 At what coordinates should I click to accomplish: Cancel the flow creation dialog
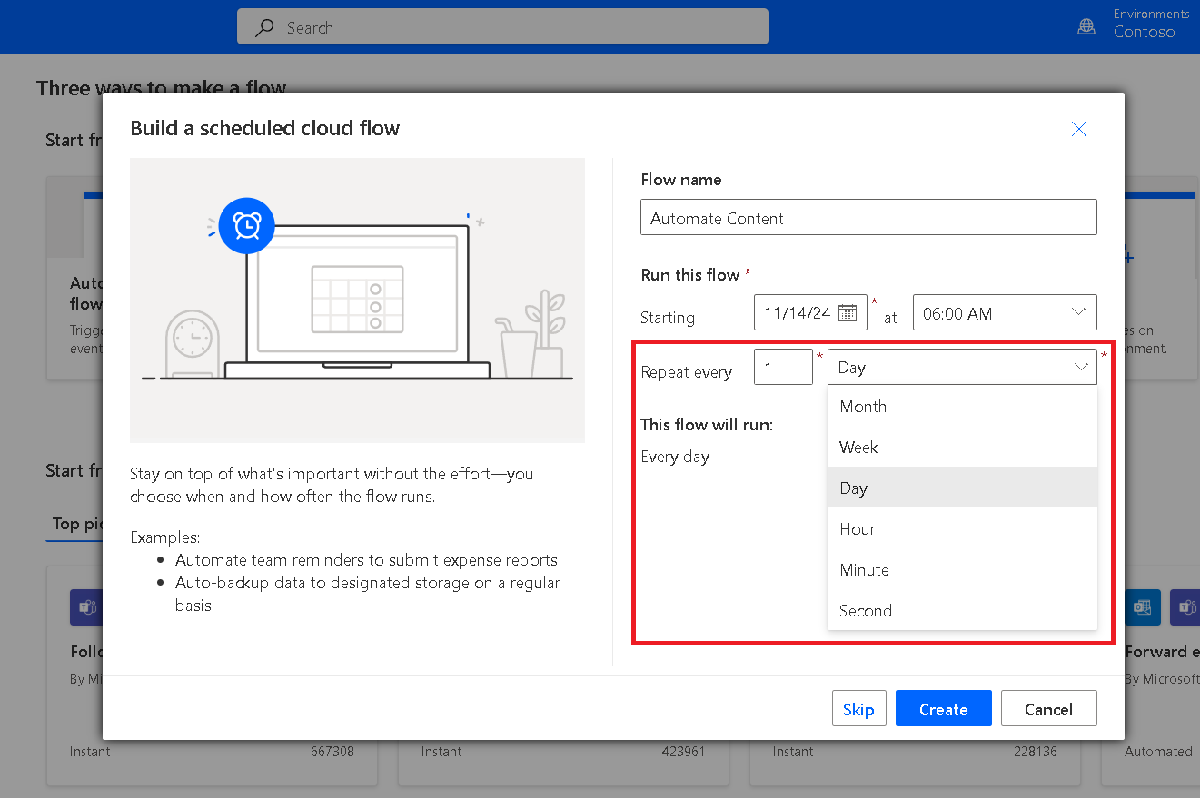pyautogui.click(x=1048, y=709)
